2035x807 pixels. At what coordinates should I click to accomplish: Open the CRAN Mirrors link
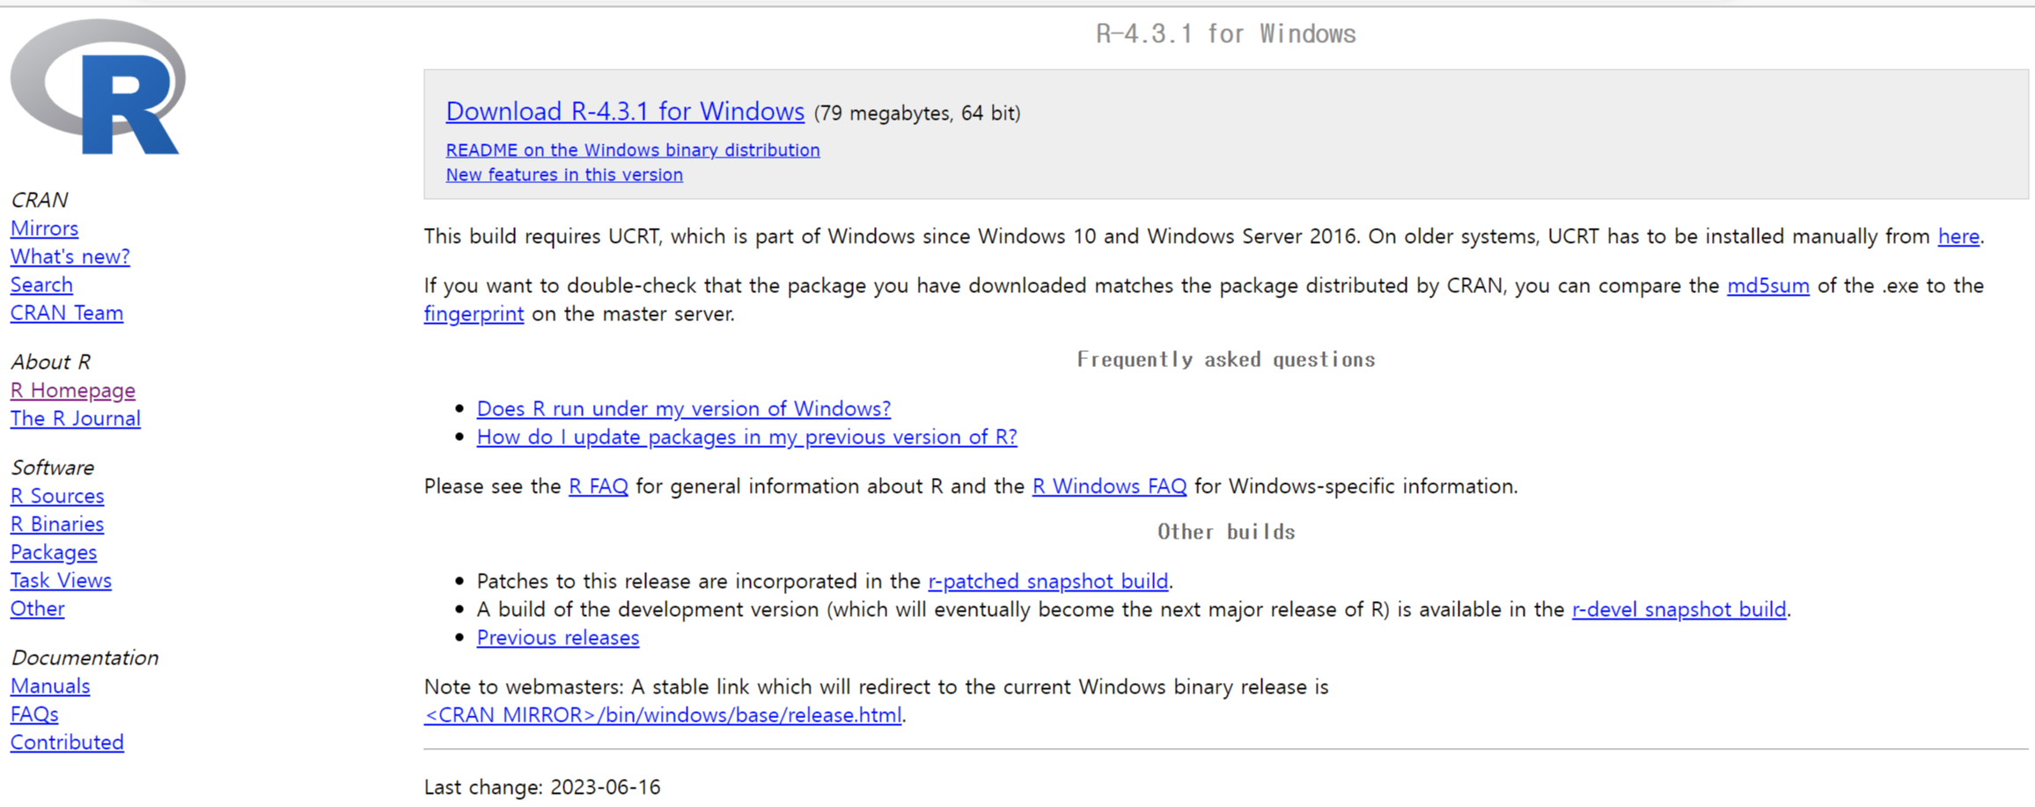coord(44,229)
